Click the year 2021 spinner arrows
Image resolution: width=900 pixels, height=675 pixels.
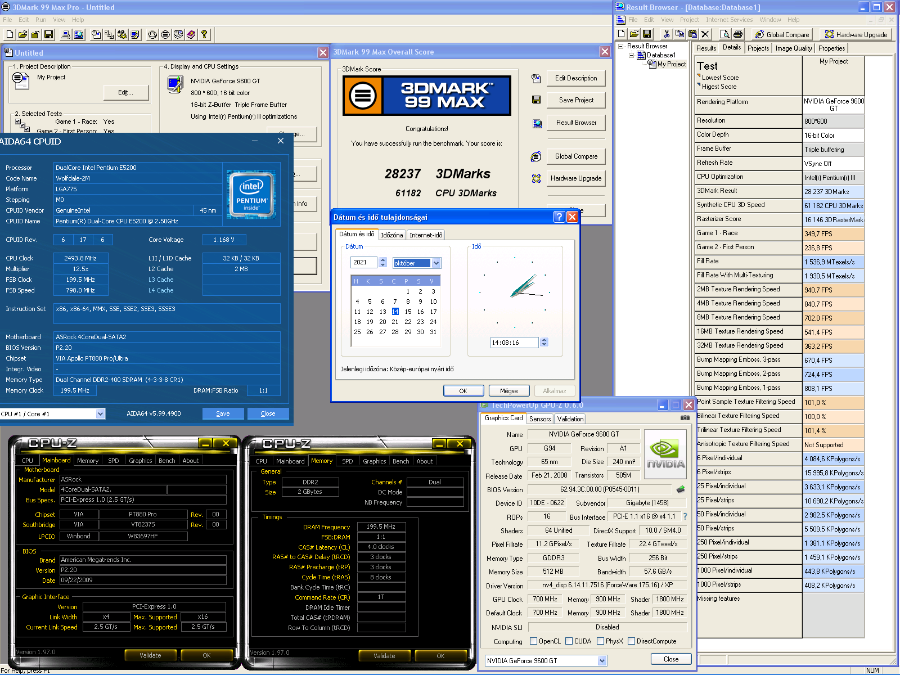coord(383,263)
